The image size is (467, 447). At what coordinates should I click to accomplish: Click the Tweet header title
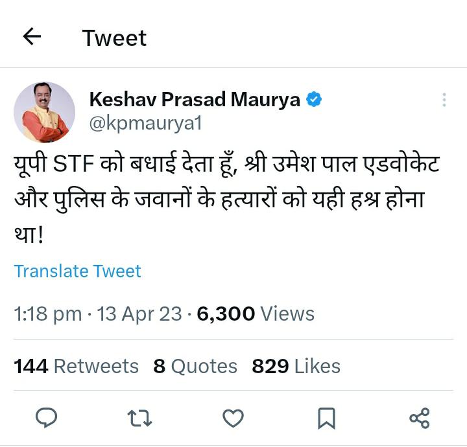114,38
